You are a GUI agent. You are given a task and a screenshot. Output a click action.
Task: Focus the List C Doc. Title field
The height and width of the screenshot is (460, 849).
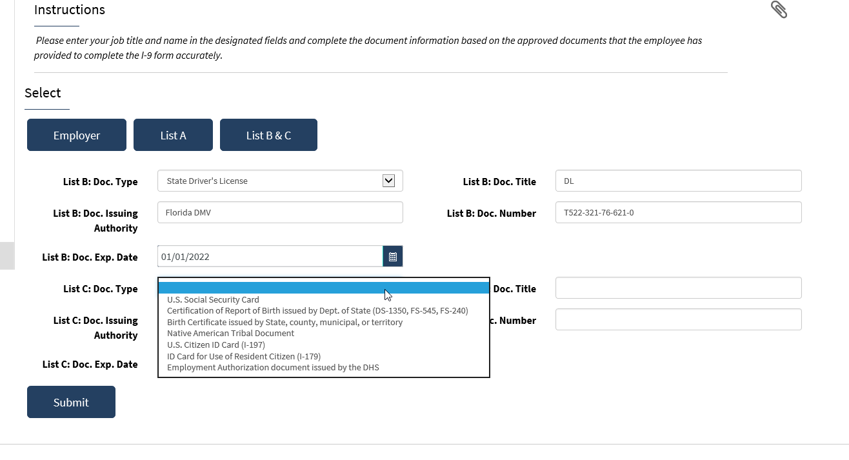coord(679,288)
